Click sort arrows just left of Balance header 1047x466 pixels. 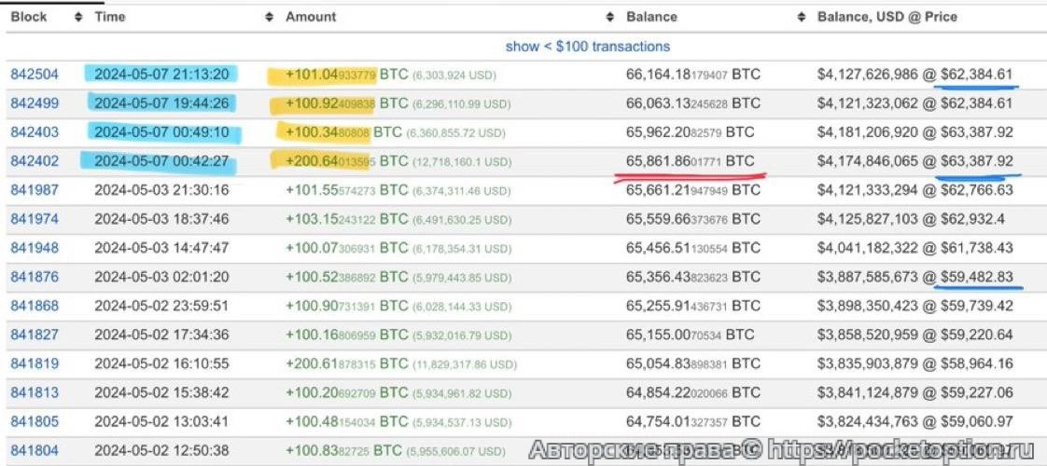click(x=610, y=18)
